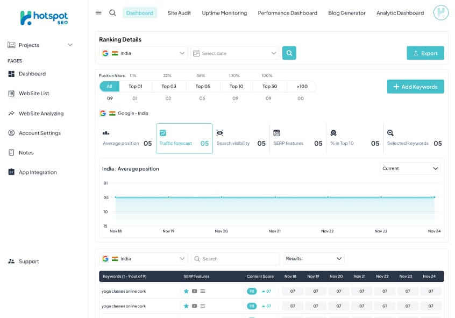Click the Export button
455x318 pixels.
coord(425,53)
